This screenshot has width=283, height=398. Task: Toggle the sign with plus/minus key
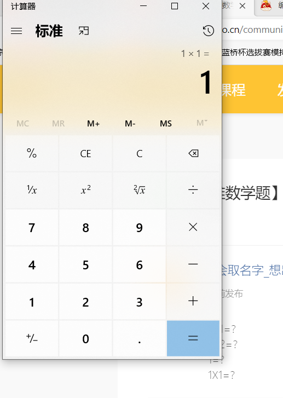pos(32,338)
